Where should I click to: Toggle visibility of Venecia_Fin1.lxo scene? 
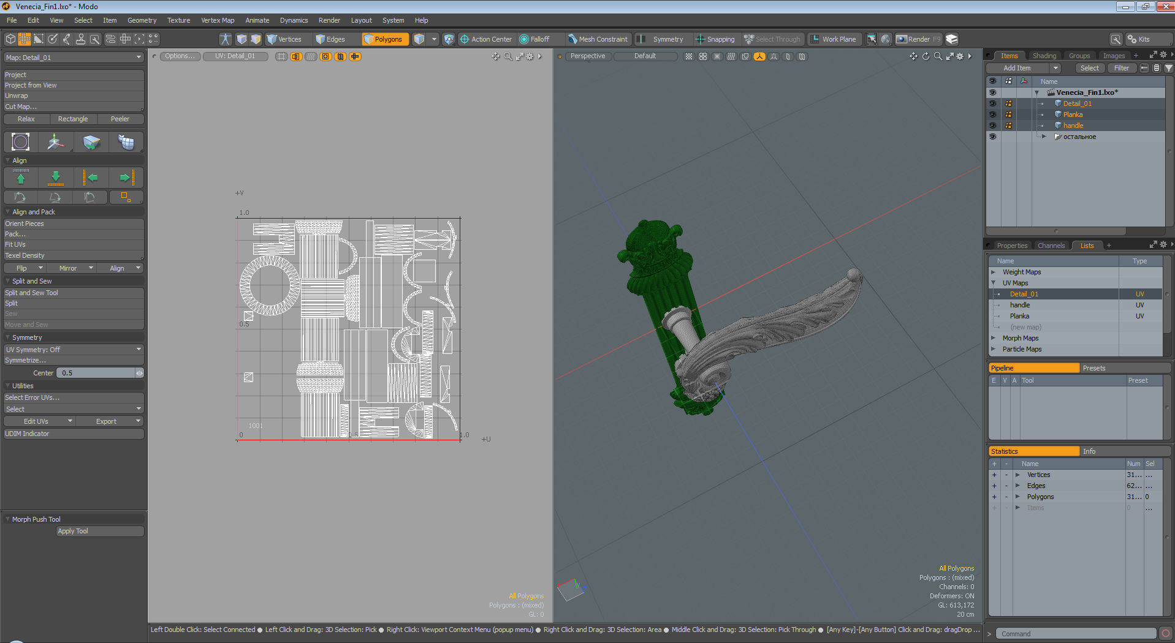pyautogui.click(x=992, y=92)
